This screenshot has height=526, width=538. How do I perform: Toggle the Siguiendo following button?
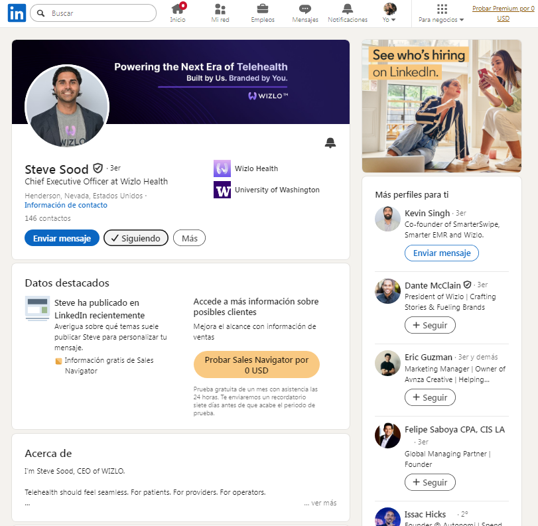coord(136,238)
